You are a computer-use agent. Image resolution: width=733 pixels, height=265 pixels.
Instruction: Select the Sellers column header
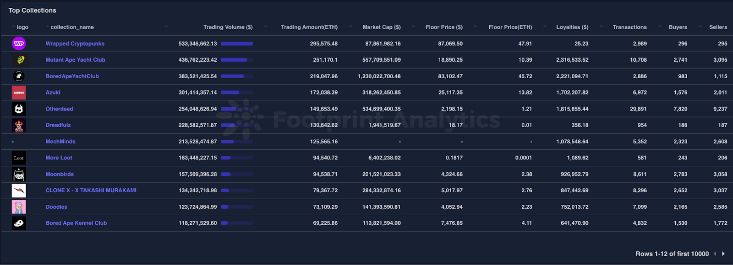tap(718, 27)
